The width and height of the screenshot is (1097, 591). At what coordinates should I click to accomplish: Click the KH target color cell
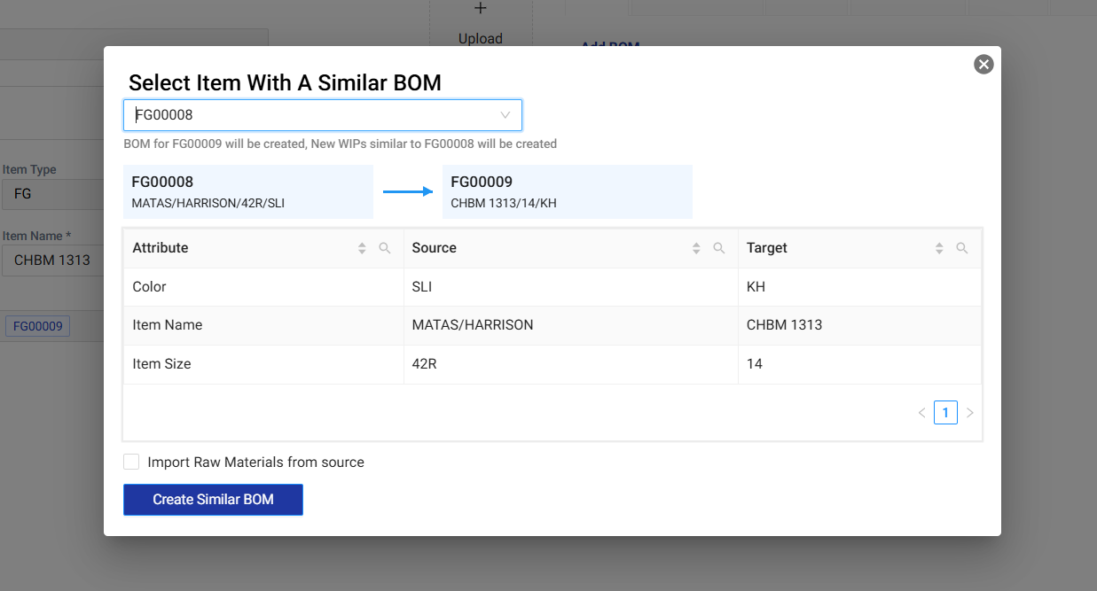click(756, 287)
